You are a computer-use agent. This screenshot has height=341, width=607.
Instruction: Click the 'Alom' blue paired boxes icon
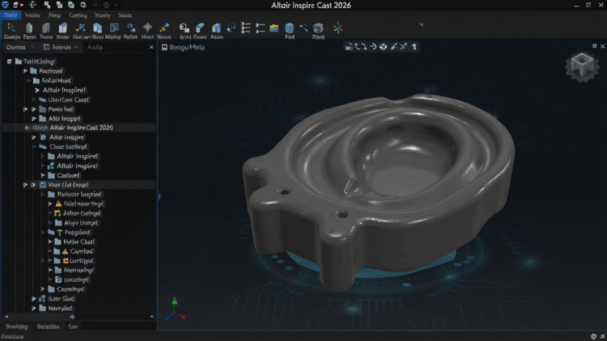click(x=216, y=28)
